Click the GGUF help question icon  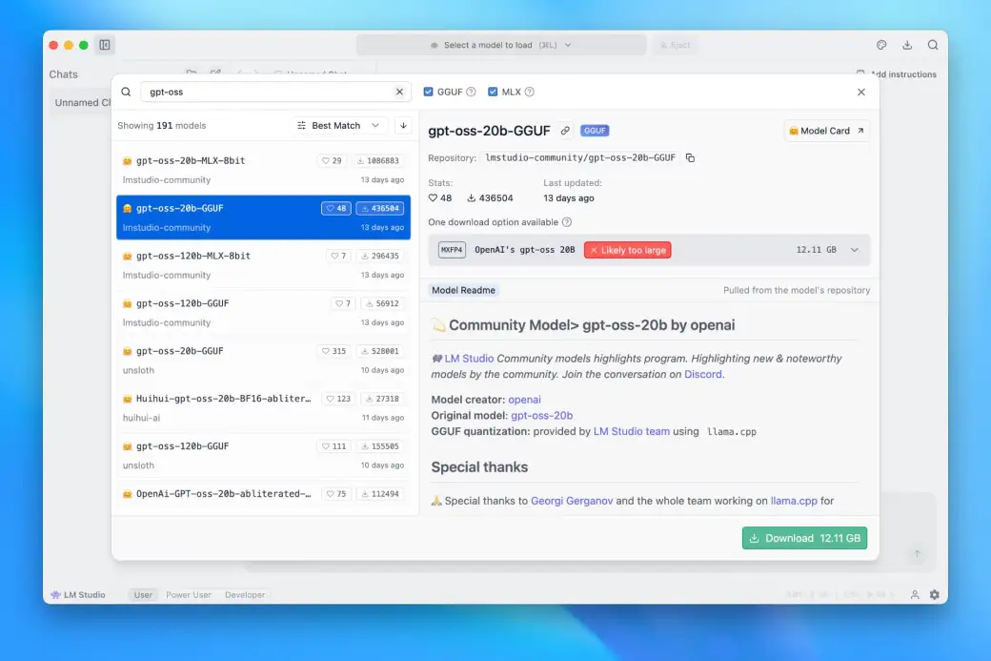[x=471, y=92]
